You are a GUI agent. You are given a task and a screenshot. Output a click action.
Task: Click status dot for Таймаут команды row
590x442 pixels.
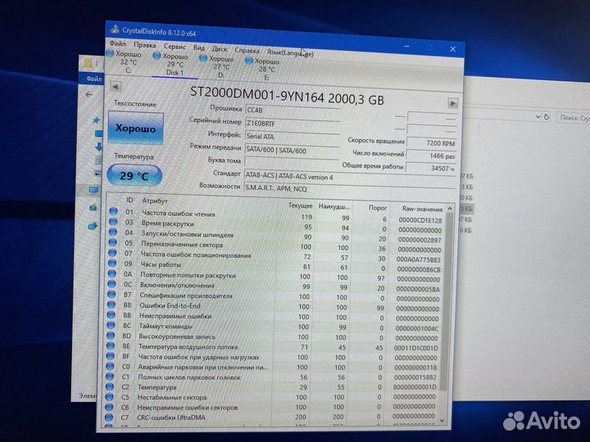[x=111, y=325]
